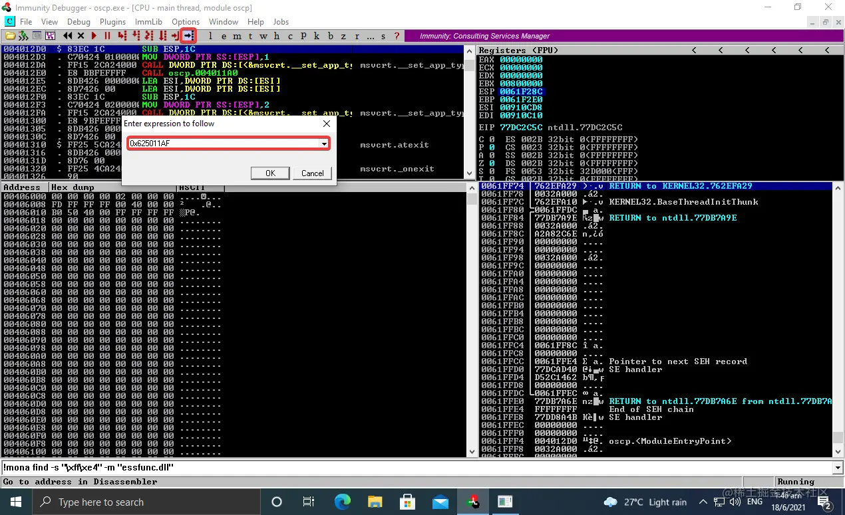Click the stack pane vertical scrollbar
This screenshot has height=515, width=845.
837,319
